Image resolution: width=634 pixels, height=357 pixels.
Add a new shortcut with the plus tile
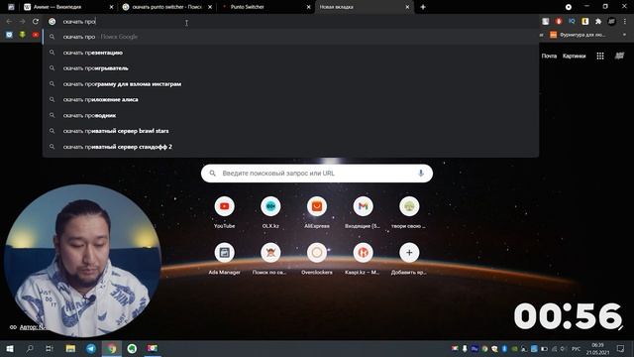tap(409, 258)
